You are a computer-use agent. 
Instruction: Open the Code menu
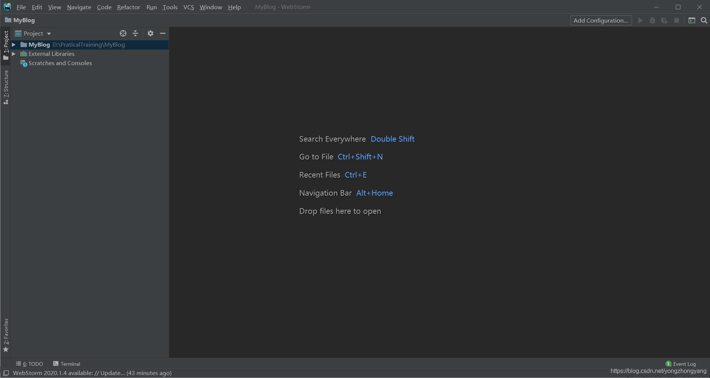[x=104, y=7]
